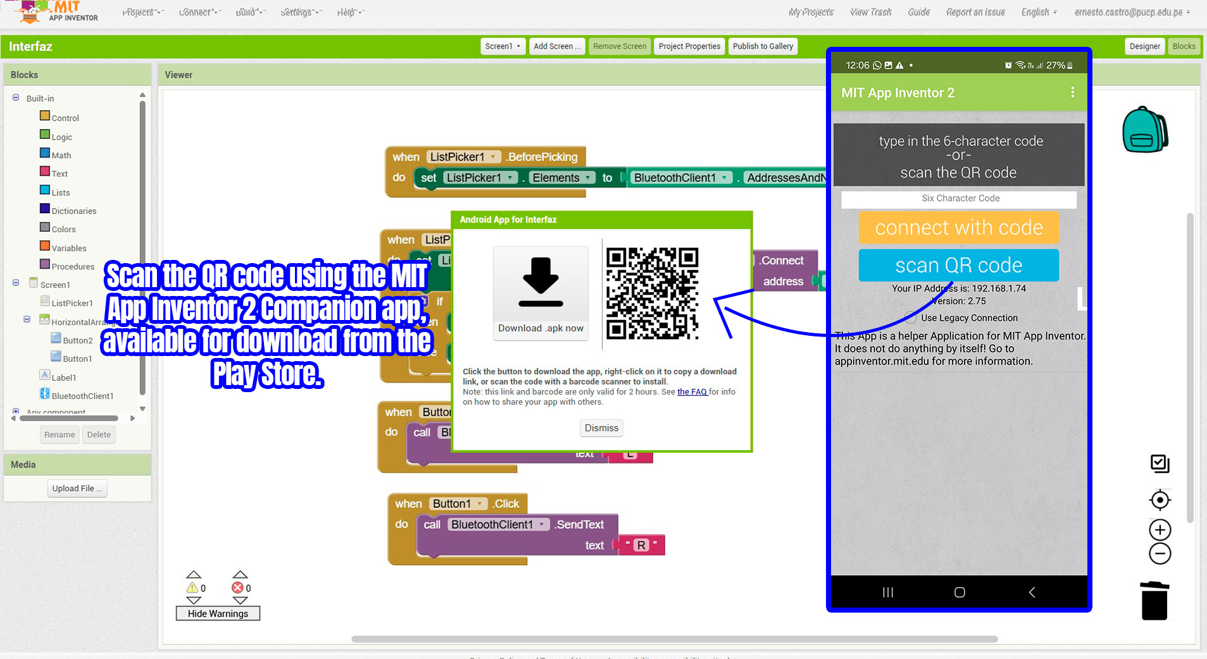Open the Variables blocks drawer

[x=63, y=247]
